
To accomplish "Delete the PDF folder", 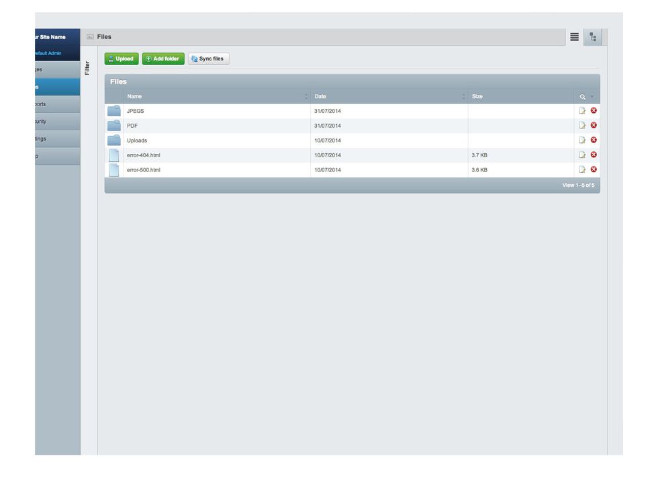I will pos(594,125).
